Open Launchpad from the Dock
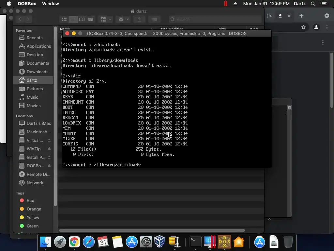 [60, 242]
